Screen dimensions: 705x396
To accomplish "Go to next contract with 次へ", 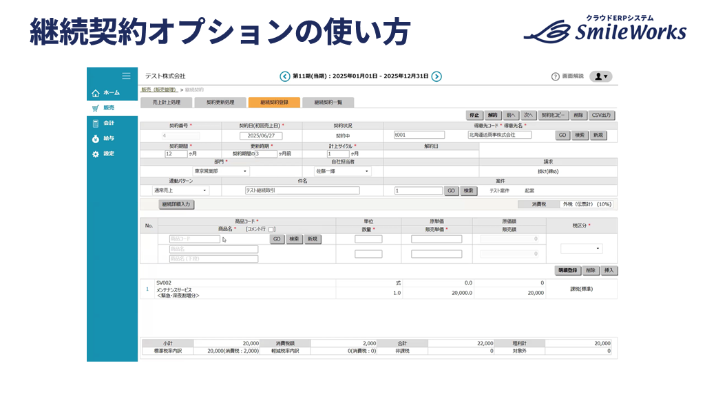I will click(528, 115).
